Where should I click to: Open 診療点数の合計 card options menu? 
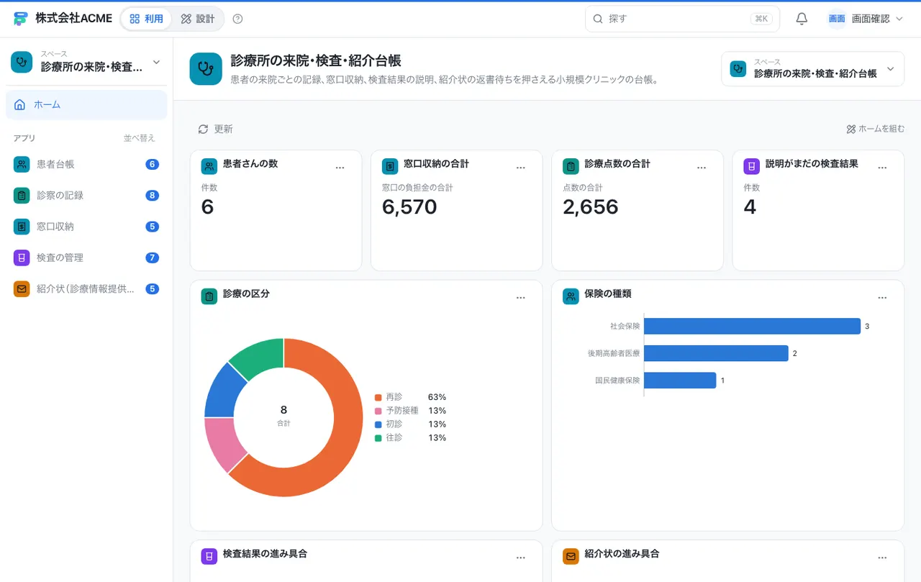click(x=702, y=168)
